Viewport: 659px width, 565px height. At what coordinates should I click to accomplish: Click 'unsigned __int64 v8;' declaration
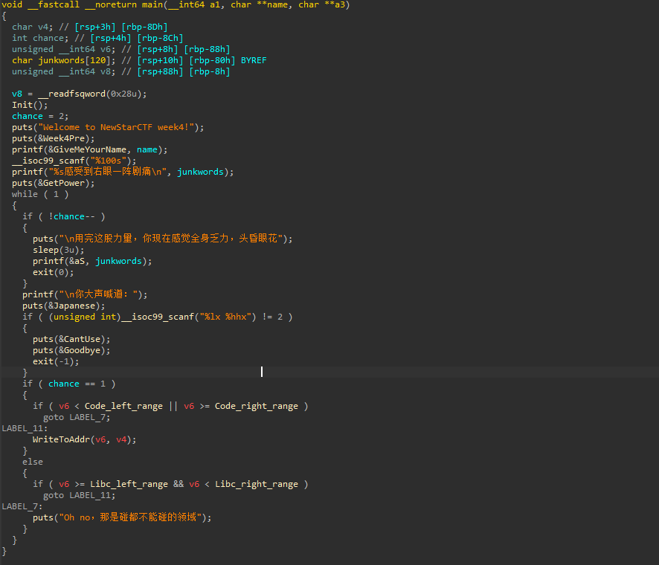63,71
